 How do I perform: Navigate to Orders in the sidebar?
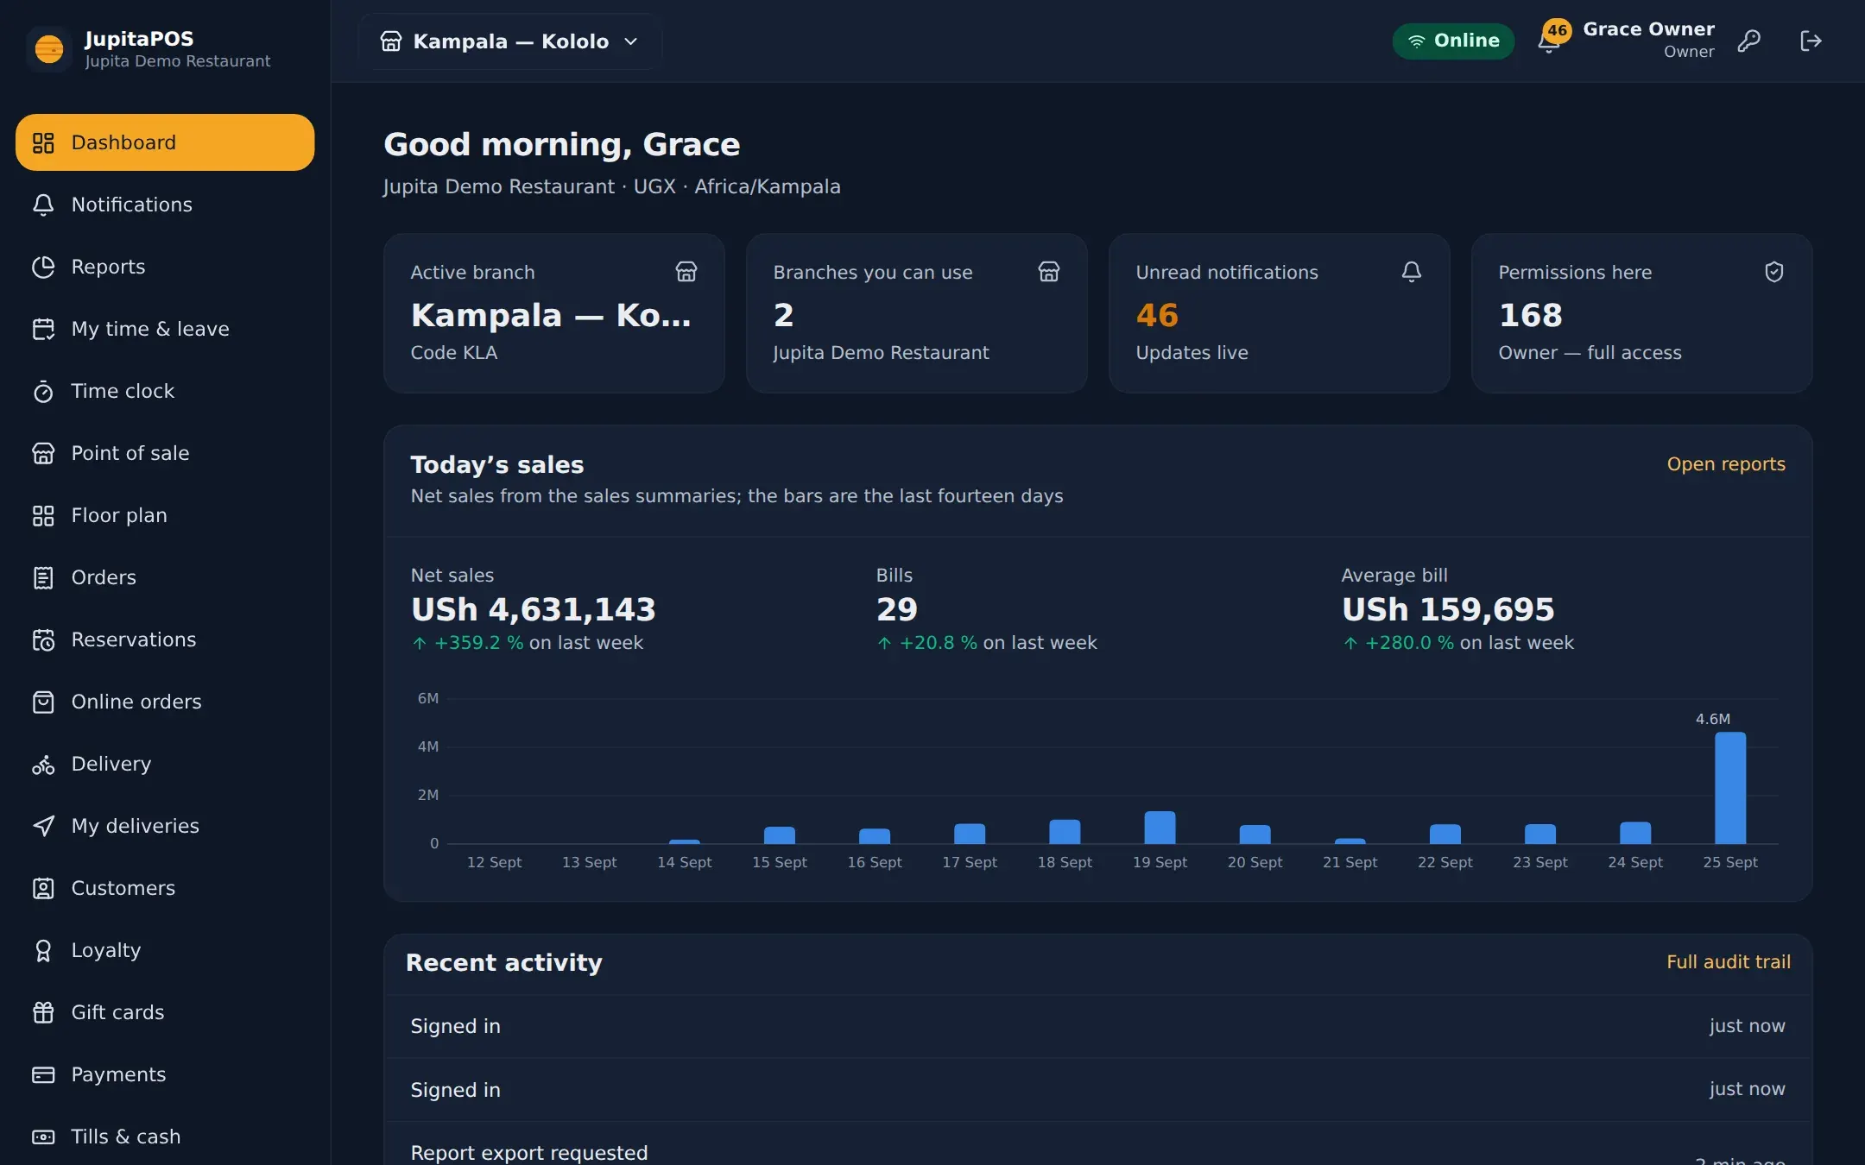tap(165, 577)
